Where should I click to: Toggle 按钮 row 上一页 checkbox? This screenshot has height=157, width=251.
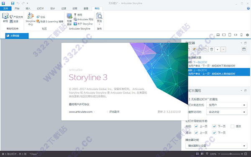click(196, 127)
